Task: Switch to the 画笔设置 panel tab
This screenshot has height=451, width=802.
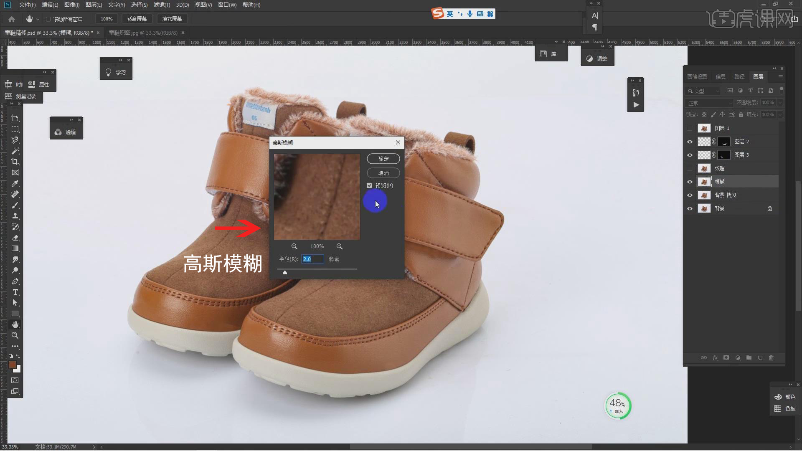Action: pos(697,77)
